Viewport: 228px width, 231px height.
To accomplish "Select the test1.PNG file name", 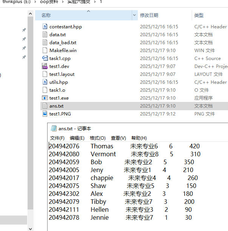I will click(60, 114).
